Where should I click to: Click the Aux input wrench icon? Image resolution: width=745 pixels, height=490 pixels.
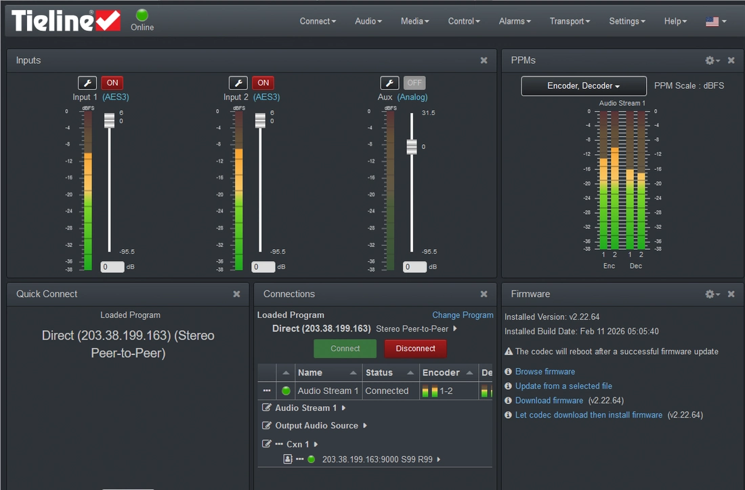click(389, 83)
